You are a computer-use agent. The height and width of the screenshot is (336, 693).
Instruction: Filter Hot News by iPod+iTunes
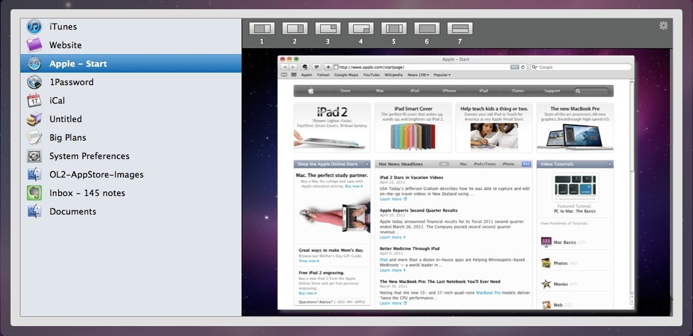tap(484, 164)
